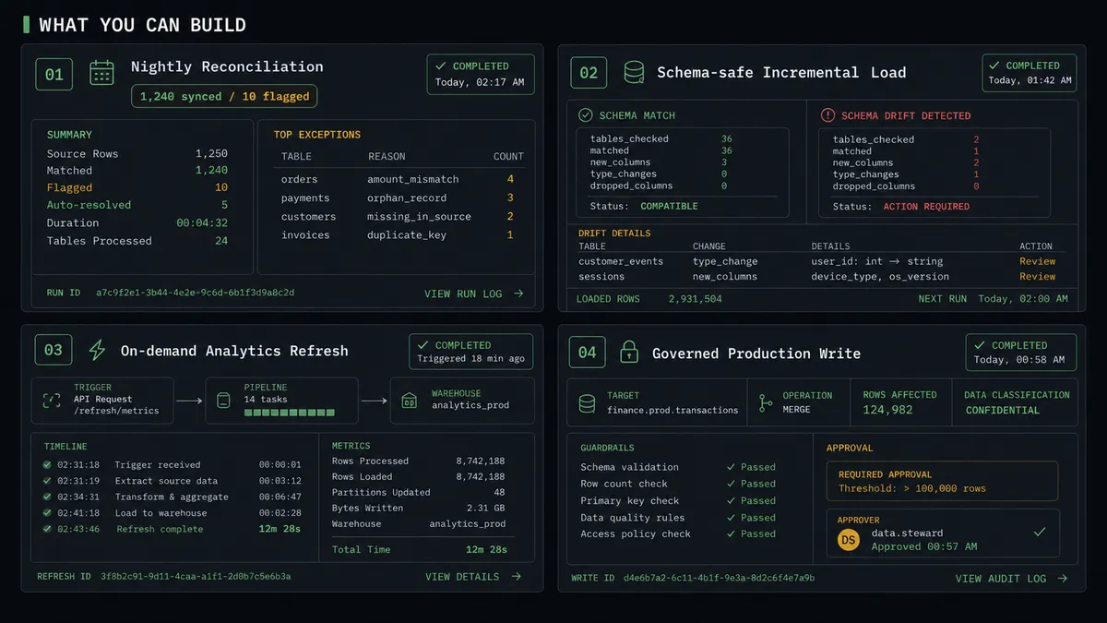Viewport: 1107px width, 623px height.
Task: Click the COMPLETED Today, 02:17 AM status badge
Action: [x=481, y=74]
